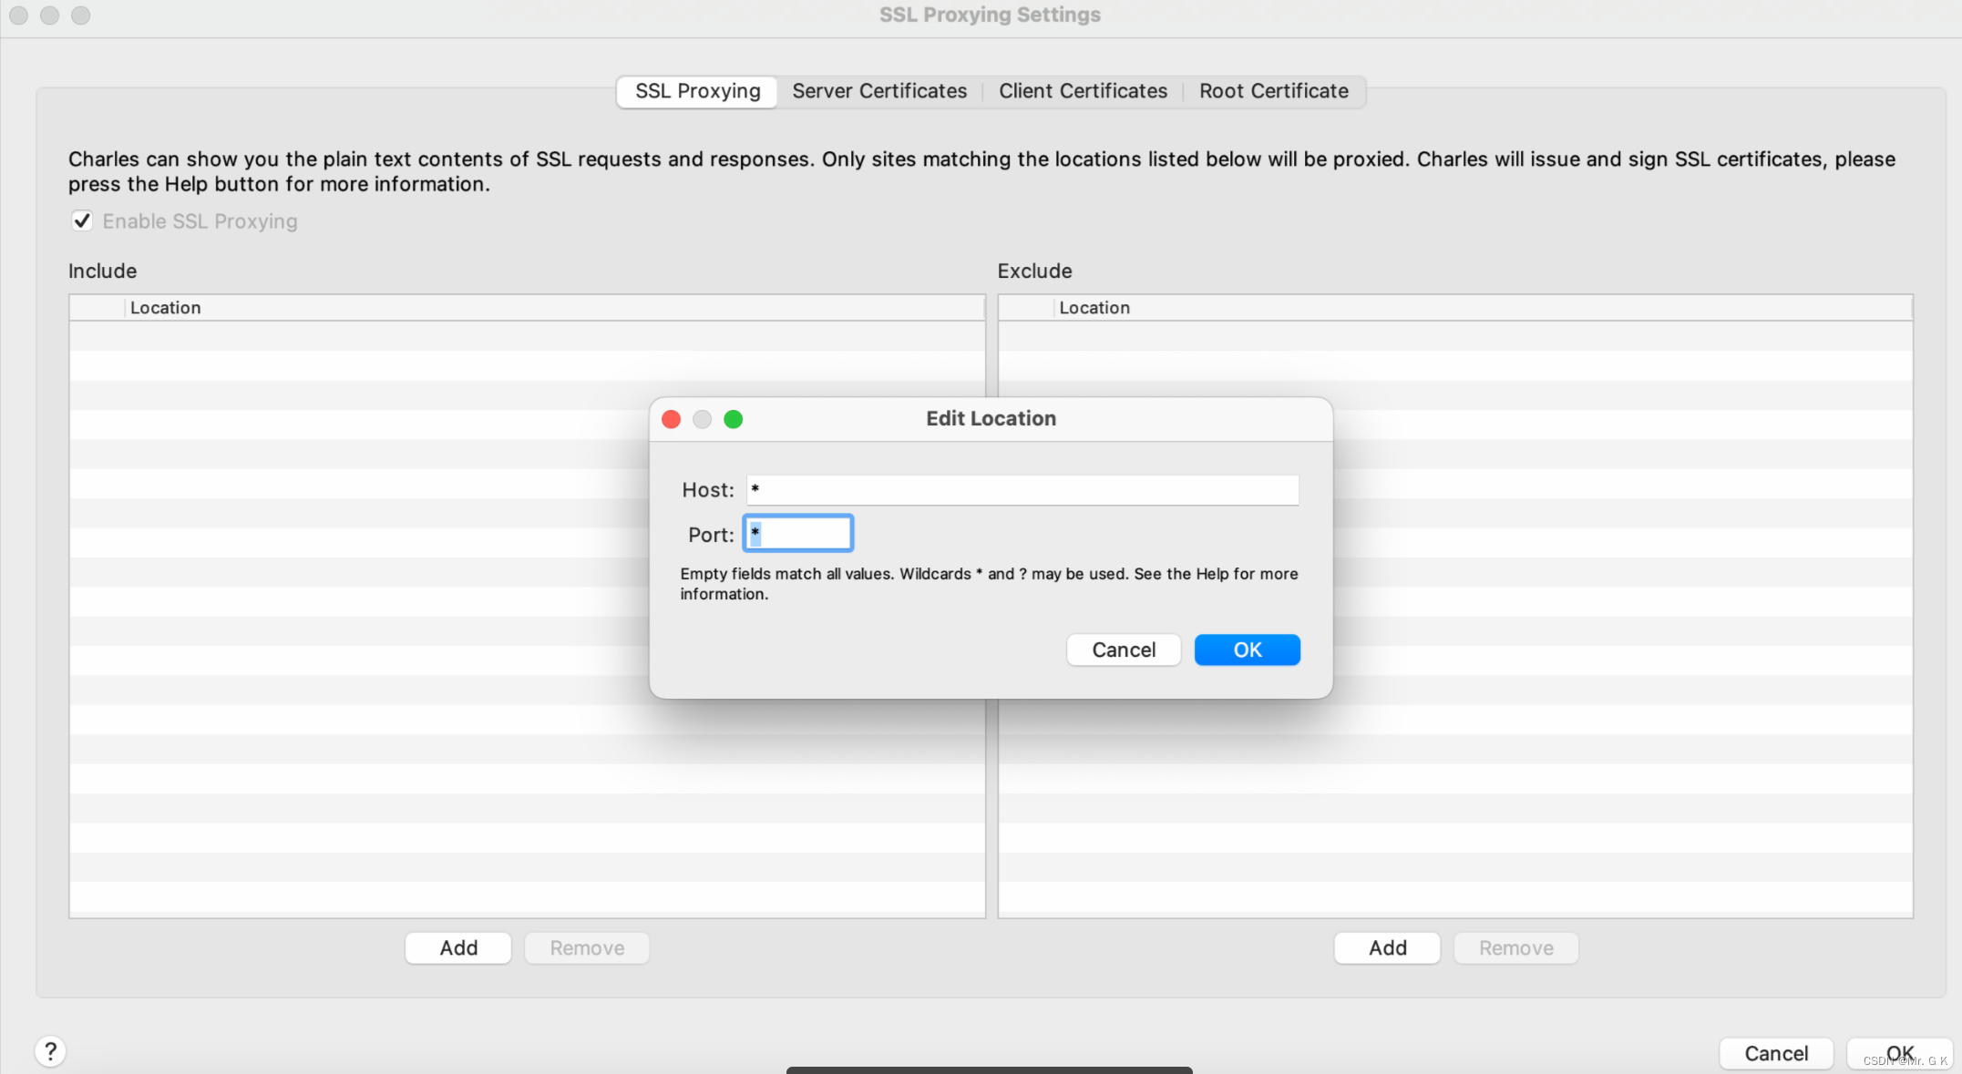Click the Help question mark icon

[51, 1051]
